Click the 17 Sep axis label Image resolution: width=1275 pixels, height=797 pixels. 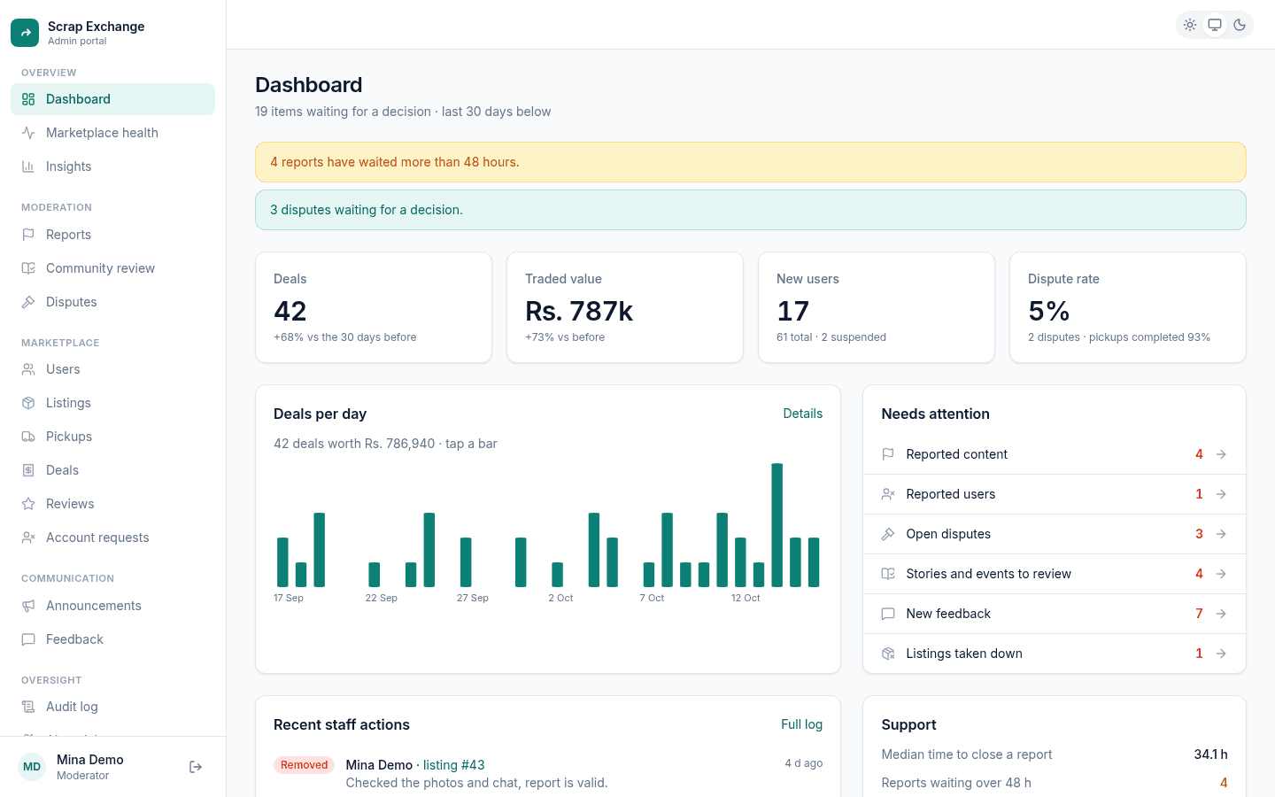pos(289,599)
